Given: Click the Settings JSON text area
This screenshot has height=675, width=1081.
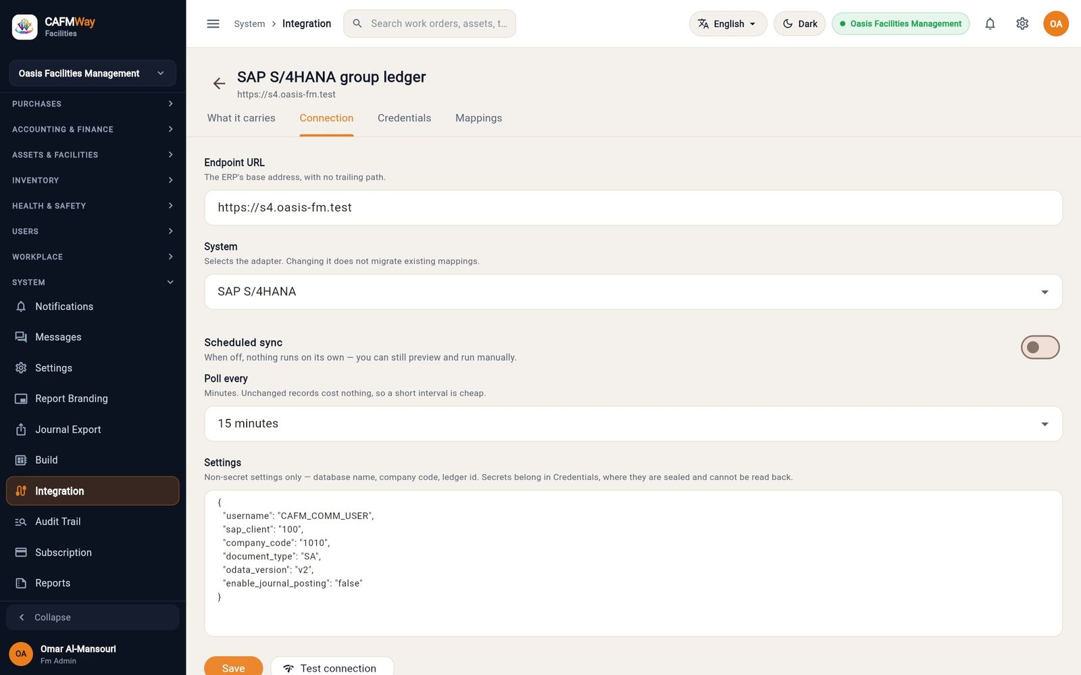Looking at the screenshot, I should tap(633, 563).
